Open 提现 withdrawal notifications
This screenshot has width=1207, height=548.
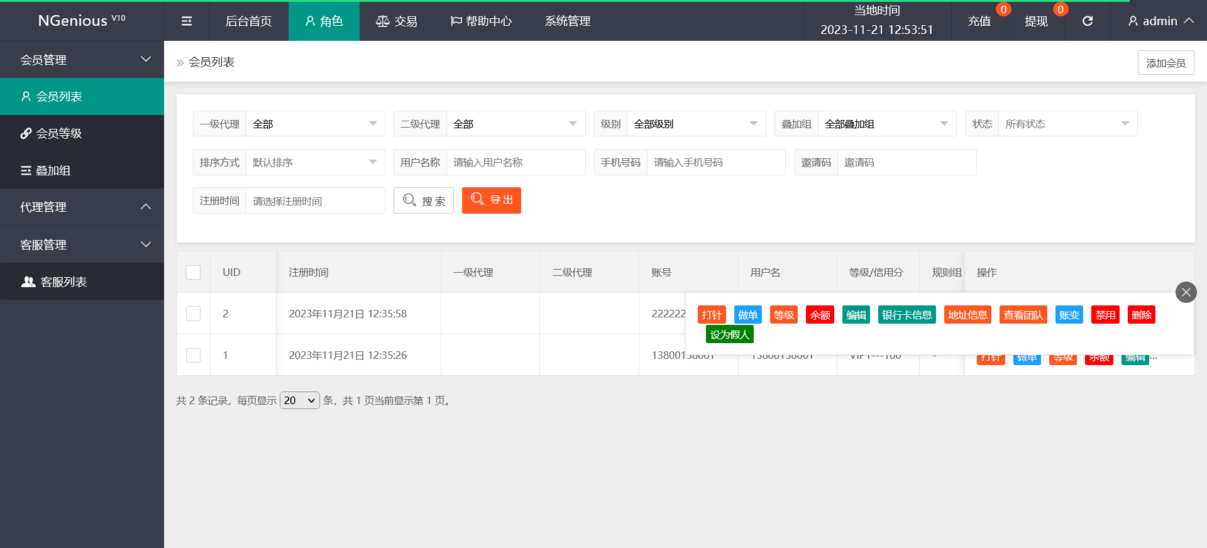click(x=1036, y=21)
